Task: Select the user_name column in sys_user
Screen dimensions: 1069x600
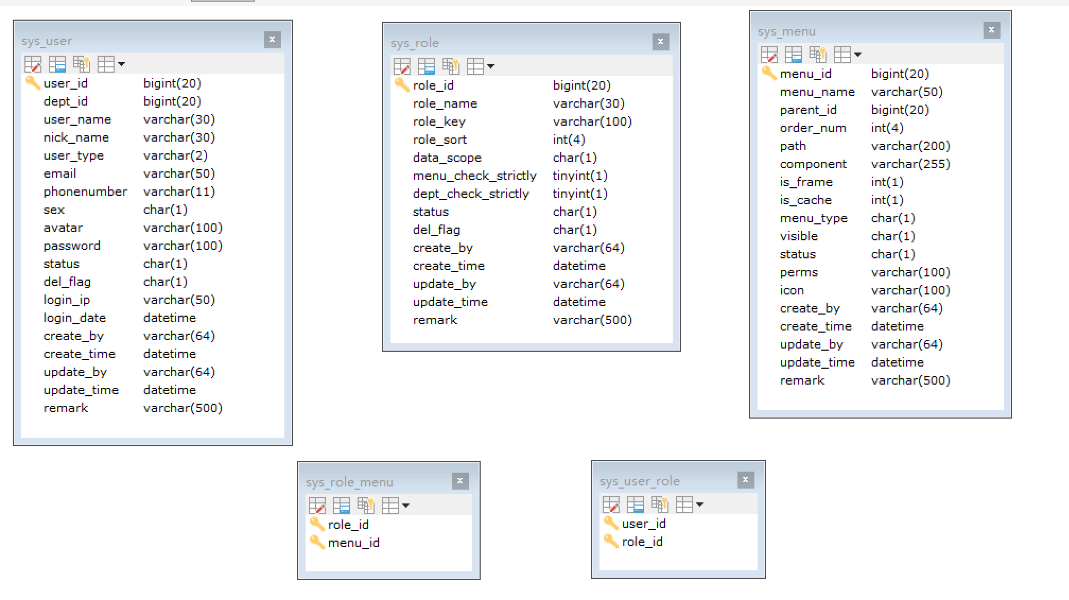Action: click(x=77, y=119)
